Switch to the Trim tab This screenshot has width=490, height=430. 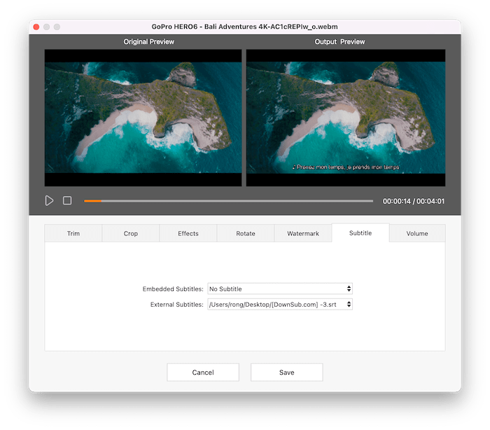73,233
